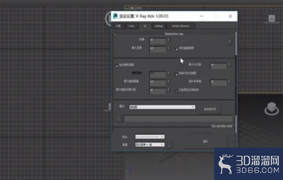Click the spinner beside the interpolation samples field

(229, 82)
